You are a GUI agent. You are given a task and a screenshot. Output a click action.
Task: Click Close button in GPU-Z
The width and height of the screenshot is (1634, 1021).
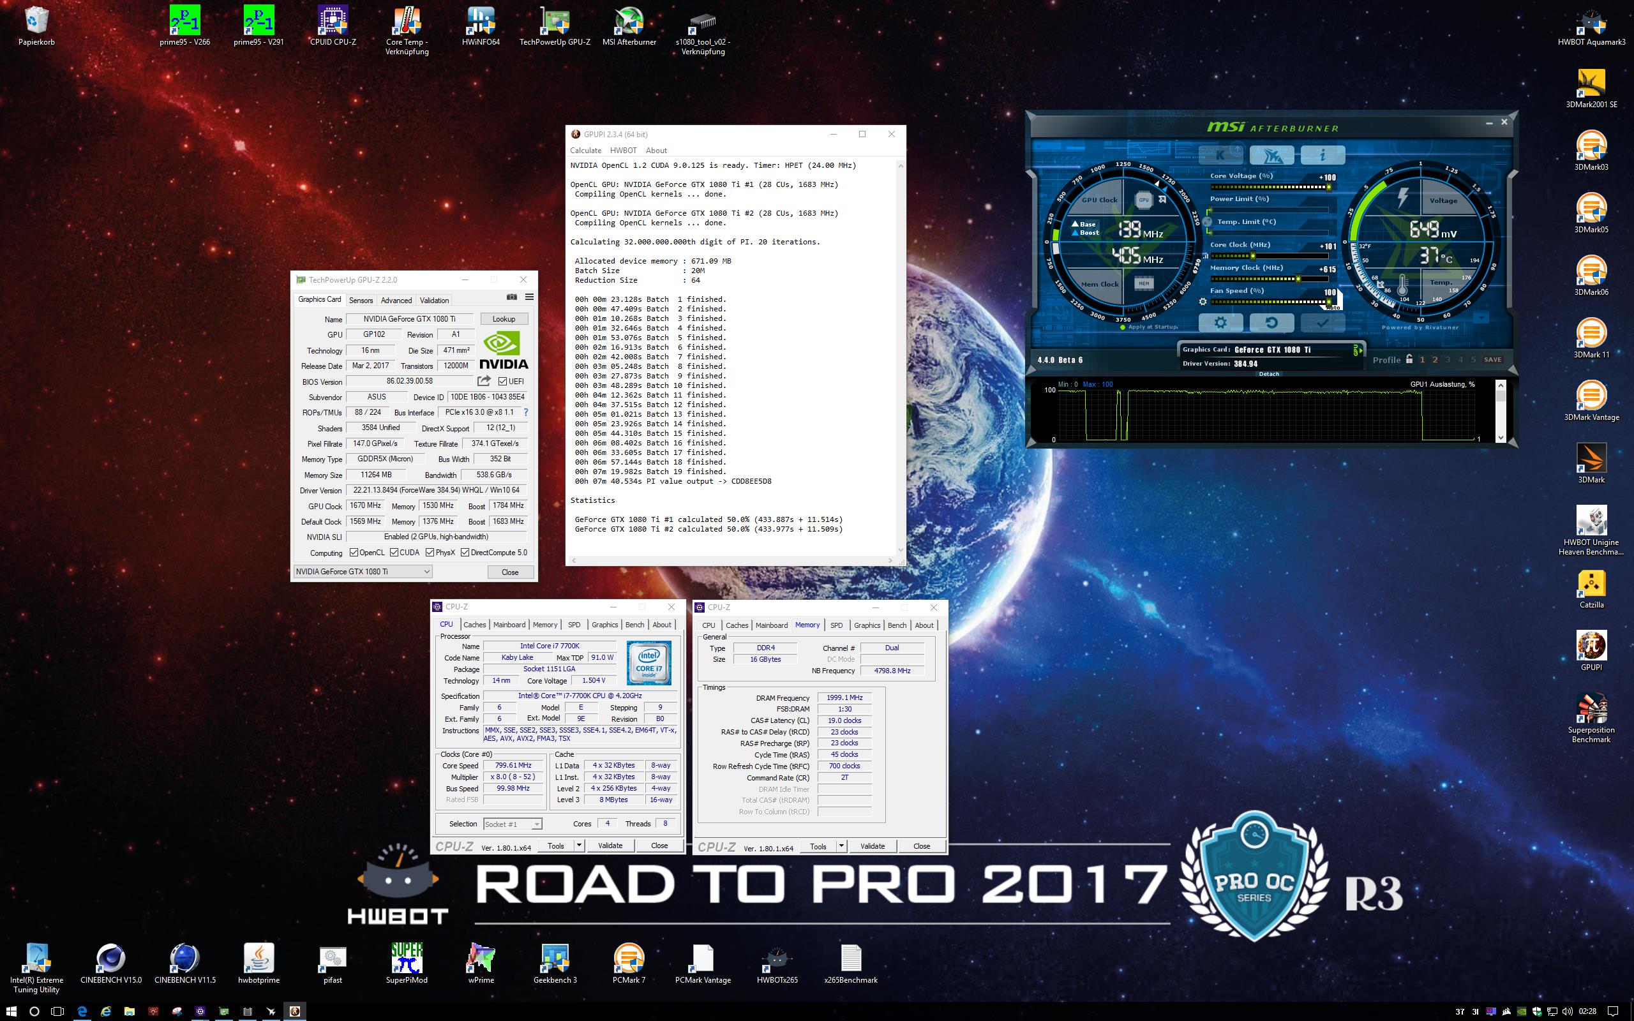(x=510, y=572)
